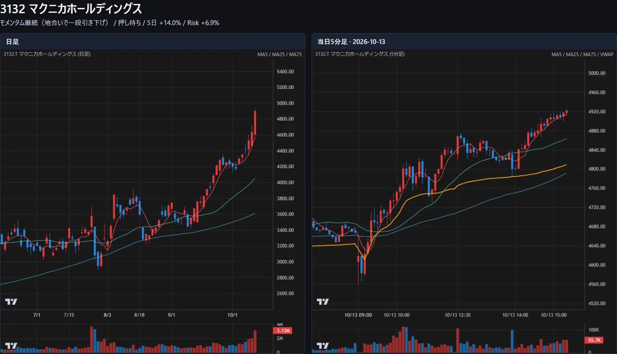Click the 100K volume axis label
Image resolution: width=617 pixels, height=354 pixels.
point(594,330)
